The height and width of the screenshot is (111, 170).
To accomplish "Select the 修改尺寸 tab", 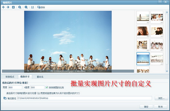I will [25, 77].
